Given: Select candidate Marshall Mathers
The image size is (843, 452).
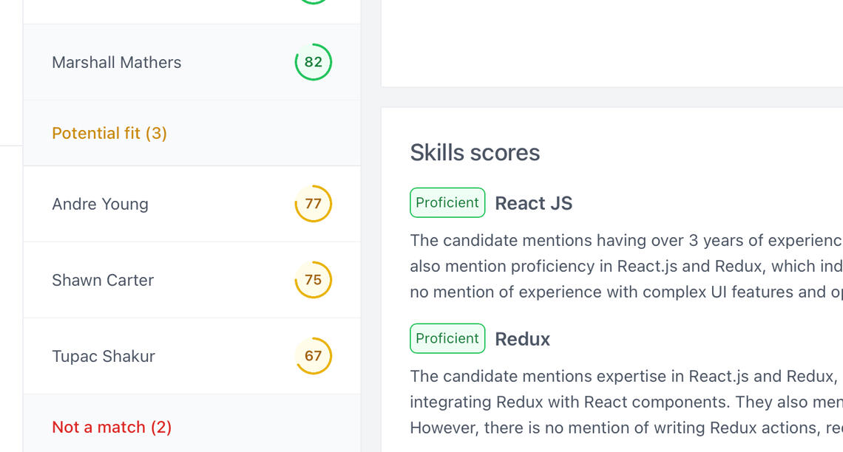Looking at the screenshot, I should tap(117, 62).
